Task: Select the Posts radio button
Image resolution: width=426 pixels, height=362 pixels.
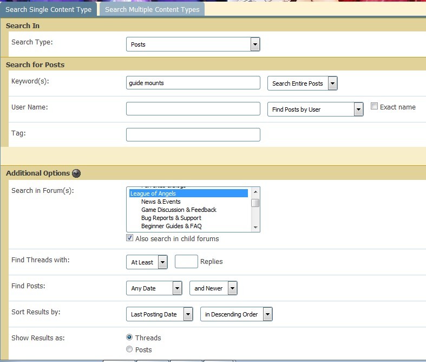Action: [129, 350]
